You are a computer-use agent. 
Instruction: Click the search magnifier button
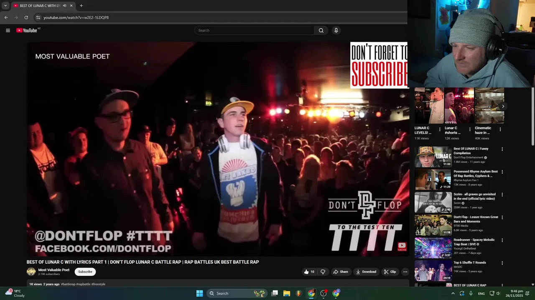click(321, 30)
